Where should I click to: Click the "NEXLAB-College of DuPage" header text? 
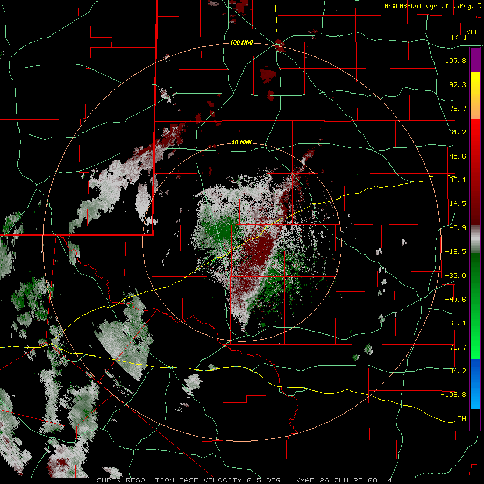[431, 6]
